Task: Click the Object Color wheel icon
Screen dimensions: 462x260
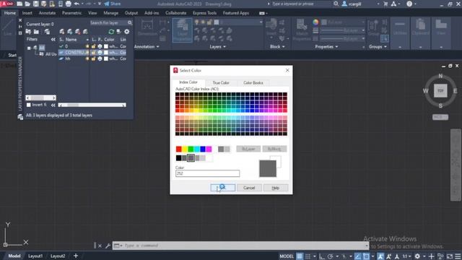Action: 315,22
